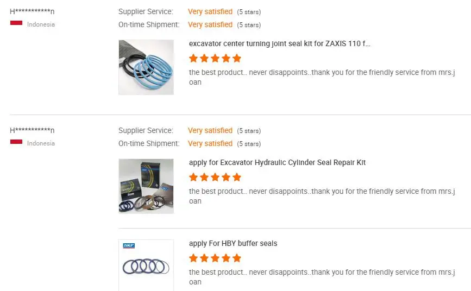Open the Hydraulic Cylinder Seal Repair Kit thumbnail
This screenshot has width=471, height=291.
(146, 186)
